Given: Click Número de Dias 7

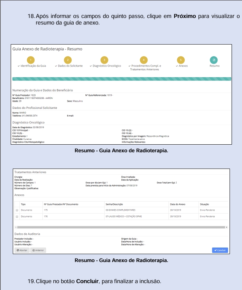Looking at the screenshot, I should 23,185.
